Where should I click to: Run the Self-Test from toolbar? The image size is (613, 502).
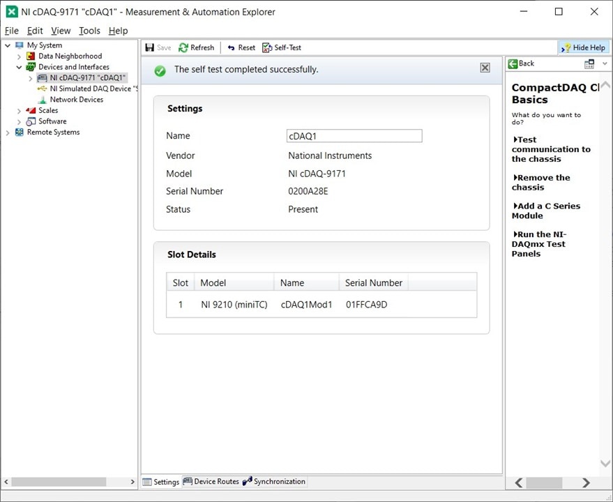tap(282, 47)
